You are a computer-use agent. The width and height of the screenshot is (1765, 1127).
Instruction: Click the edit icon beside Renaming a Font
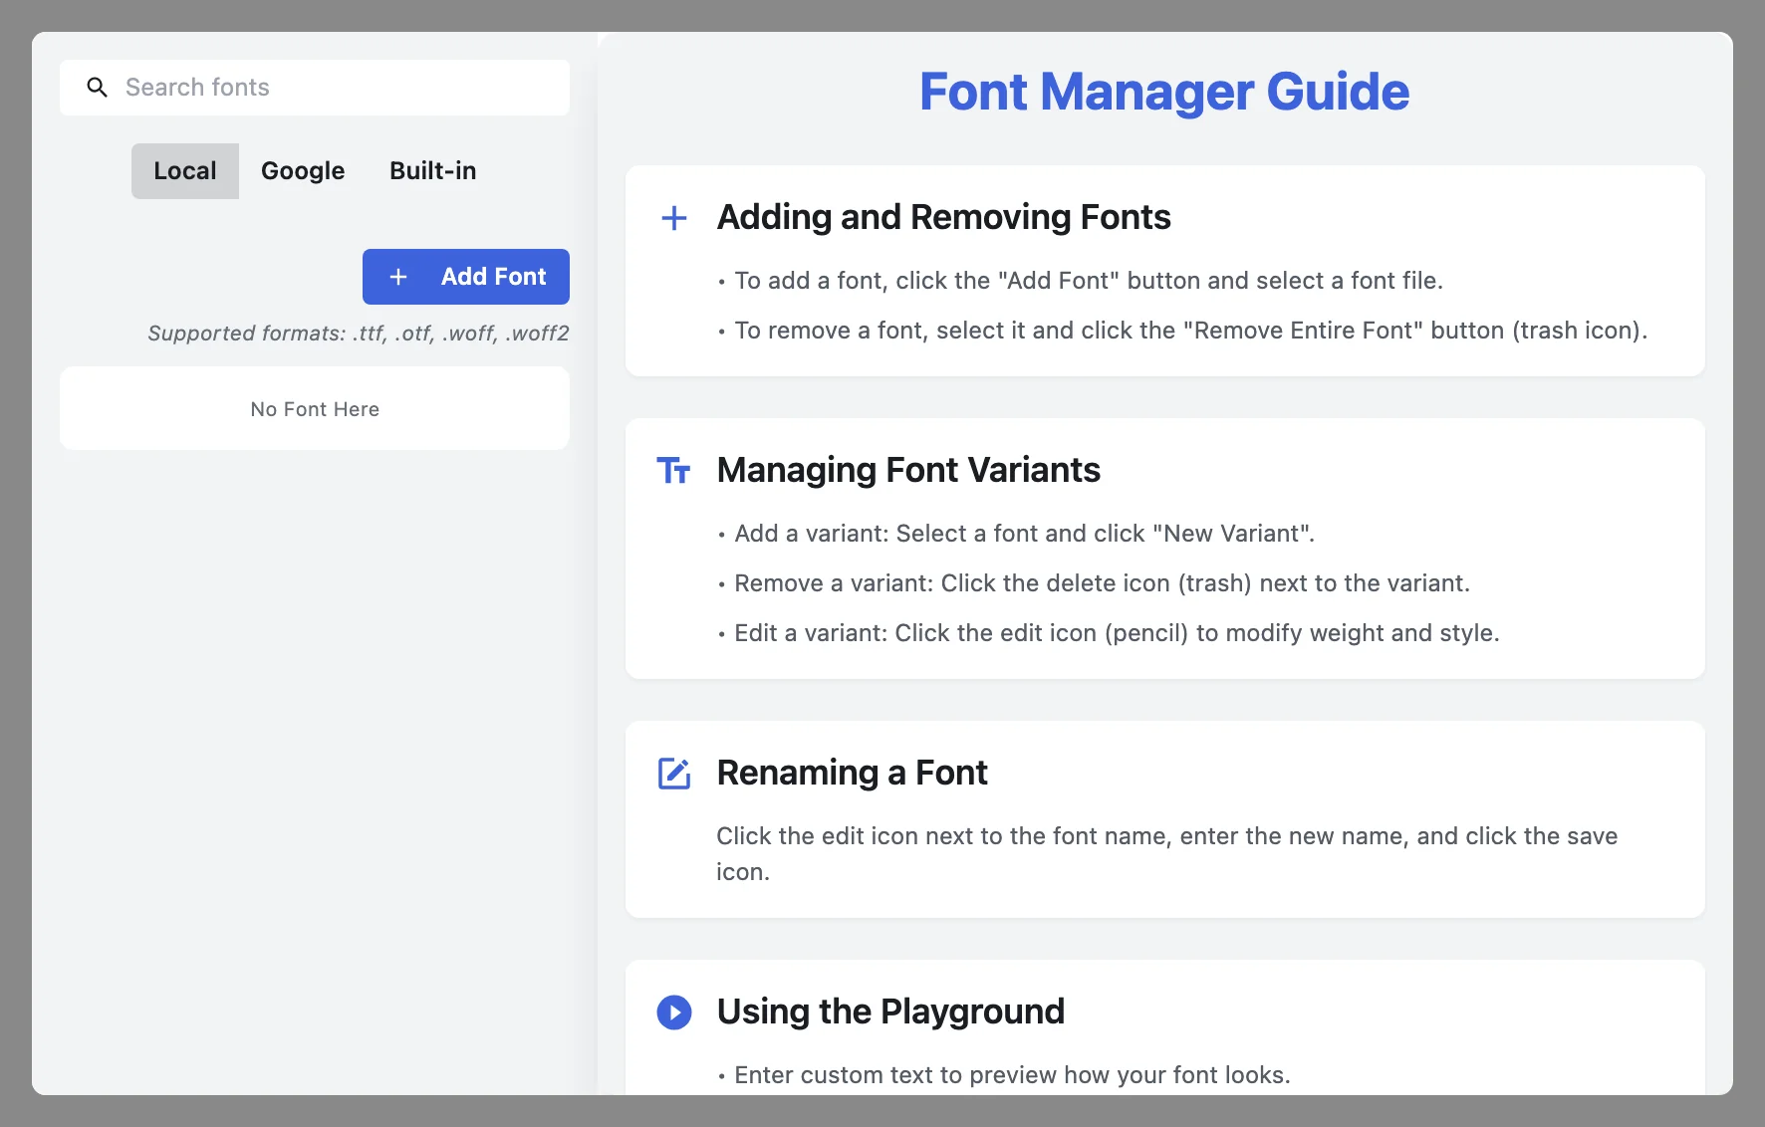(x=674, y=774)
